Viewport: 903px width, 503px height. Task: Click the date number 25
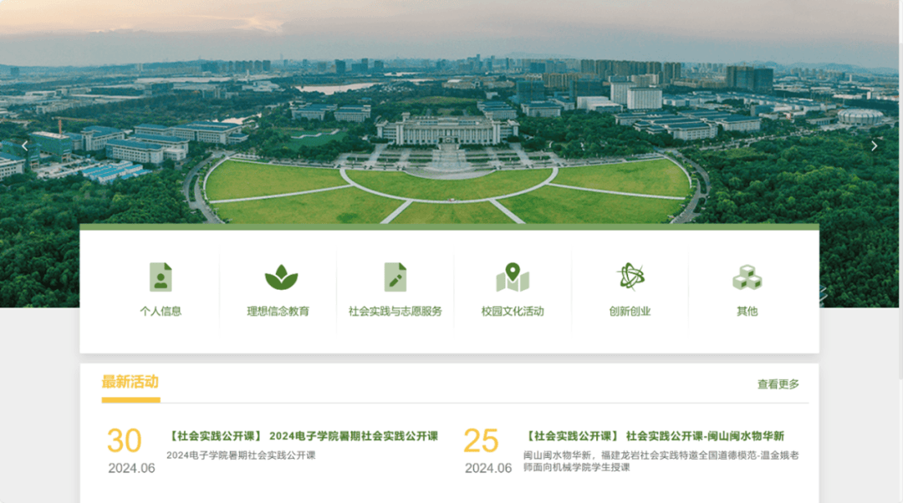(481, 441)
